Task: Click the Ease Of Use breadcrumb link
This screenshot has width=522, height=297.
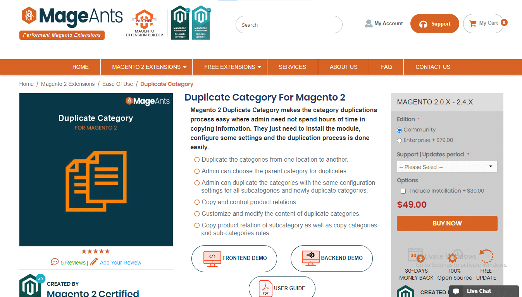Action: 117,84
